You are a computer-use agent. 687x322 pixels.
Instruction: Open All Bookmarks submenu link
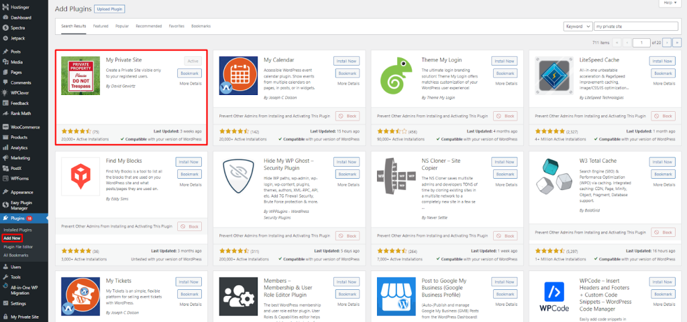[16, 255]
